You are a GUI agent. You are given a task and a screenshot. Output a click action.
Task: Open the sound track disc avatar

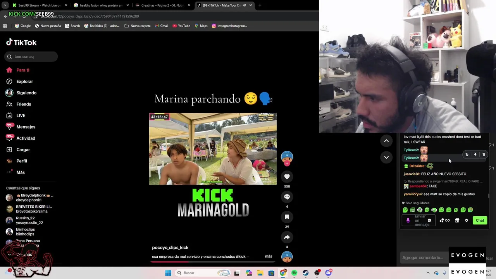[287, 257]
